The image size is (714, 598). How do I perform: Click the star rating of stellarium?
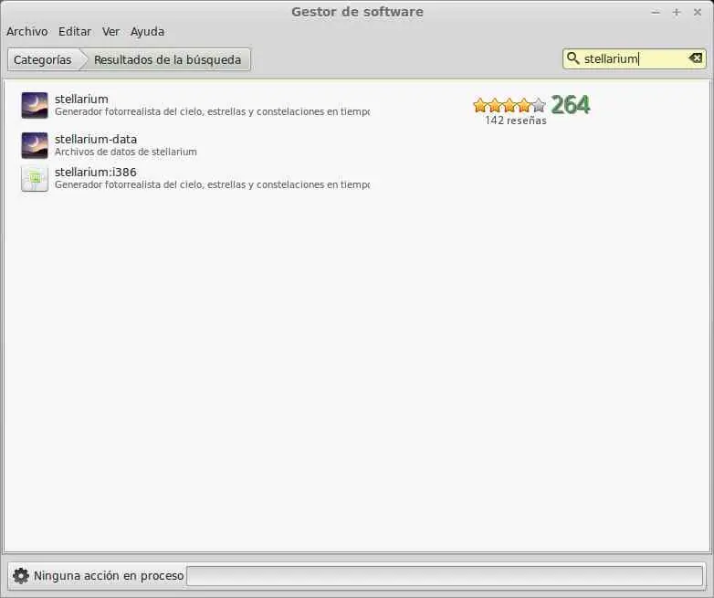(x=509, y=105)
